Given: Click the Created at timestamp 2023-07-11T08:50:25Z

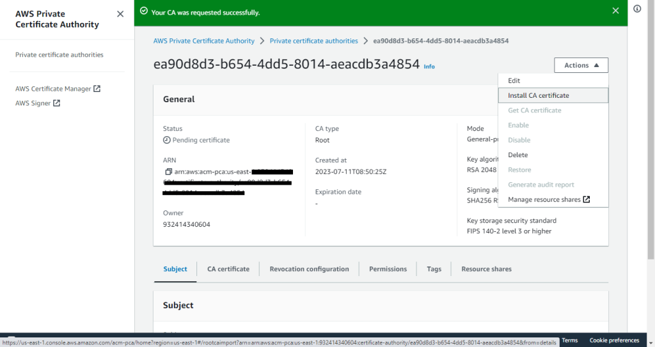Looking at the screenshot, I should pos(351,172).
